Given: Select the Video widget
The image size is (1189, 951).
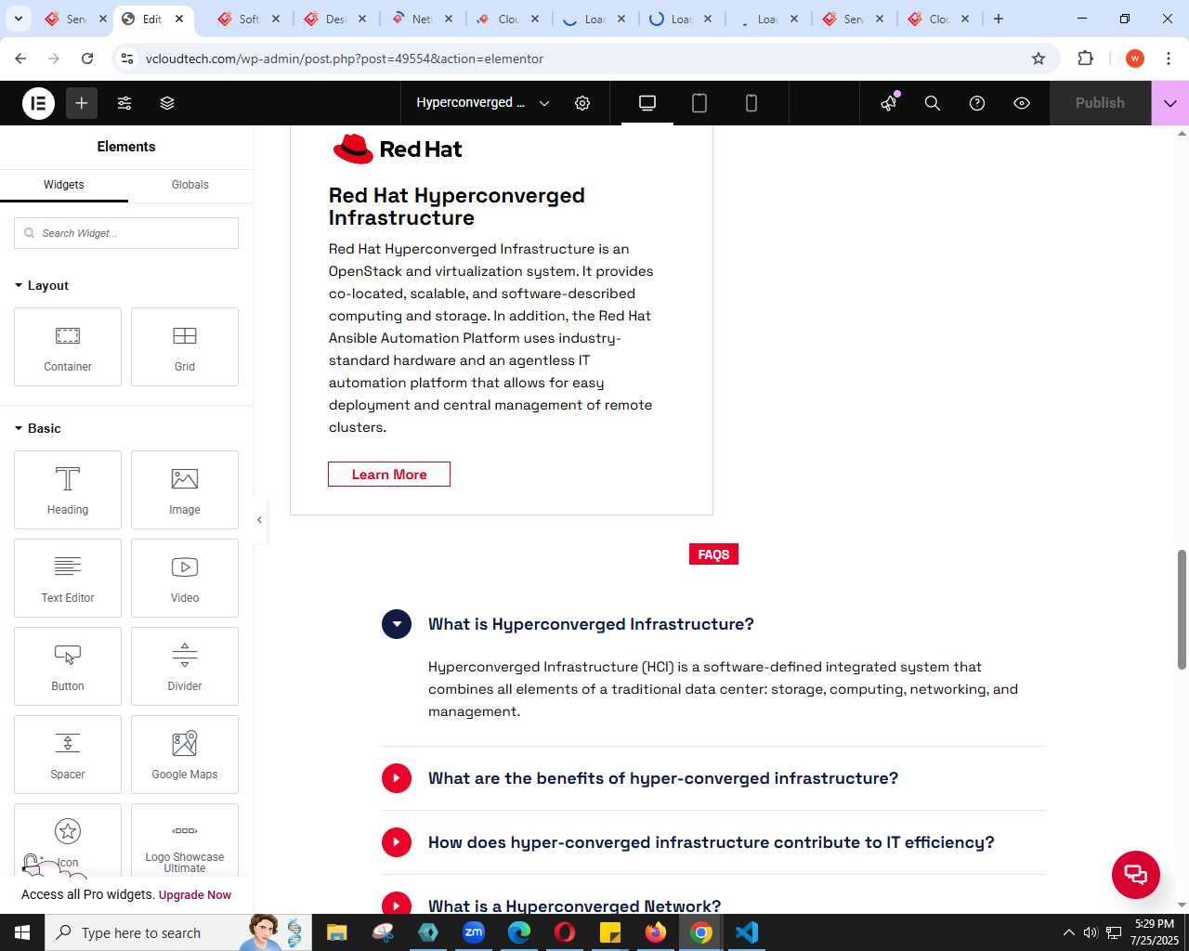Looking at the screenshot, I should pyautogui.click(x=185, y=578).
